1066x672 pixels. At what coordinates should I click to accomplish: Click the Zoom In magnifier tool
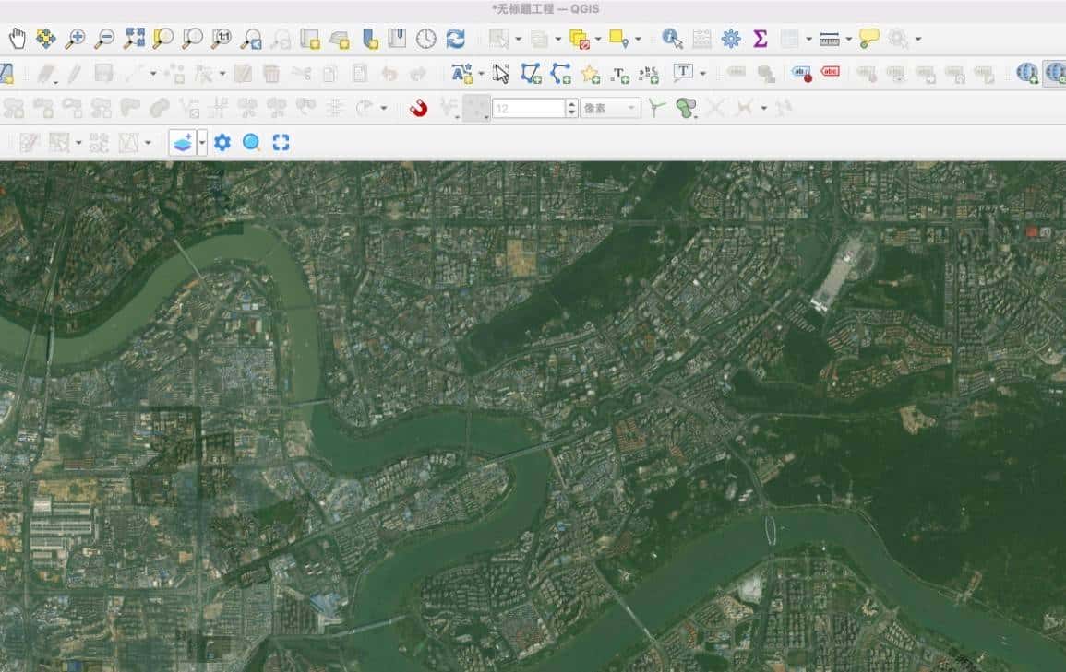(74, 39)
